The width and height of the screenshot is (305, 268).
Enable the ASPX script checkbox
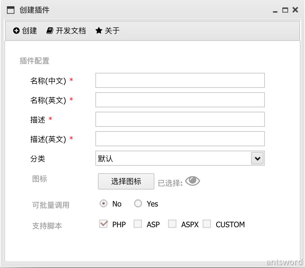(x=172, y=224)
